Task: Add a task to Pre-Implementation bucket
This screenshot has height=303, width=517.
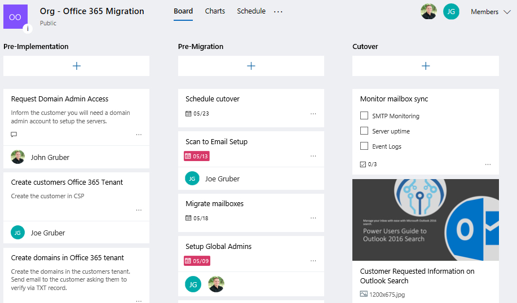Action: point(77,66)
